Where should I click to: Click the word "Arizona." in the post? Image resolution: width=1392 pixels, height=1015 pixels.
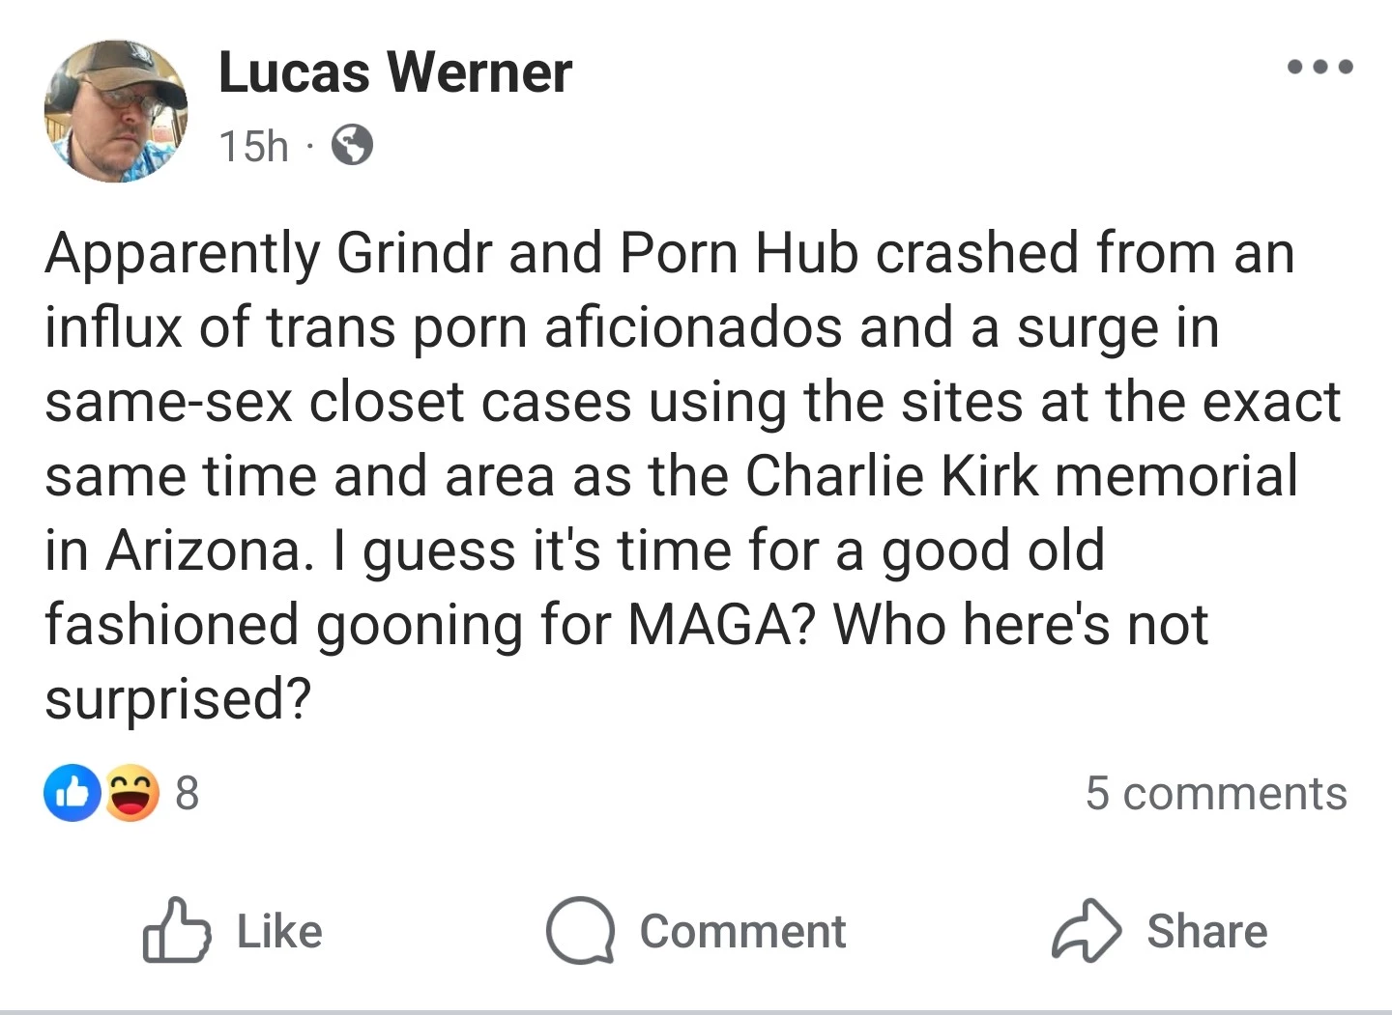click(210, 550)
